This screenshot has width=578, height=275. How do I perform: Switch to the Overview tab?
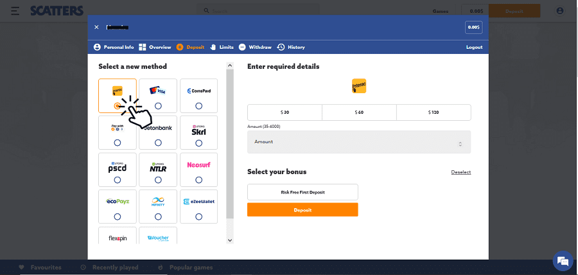(x=155, y=47)
